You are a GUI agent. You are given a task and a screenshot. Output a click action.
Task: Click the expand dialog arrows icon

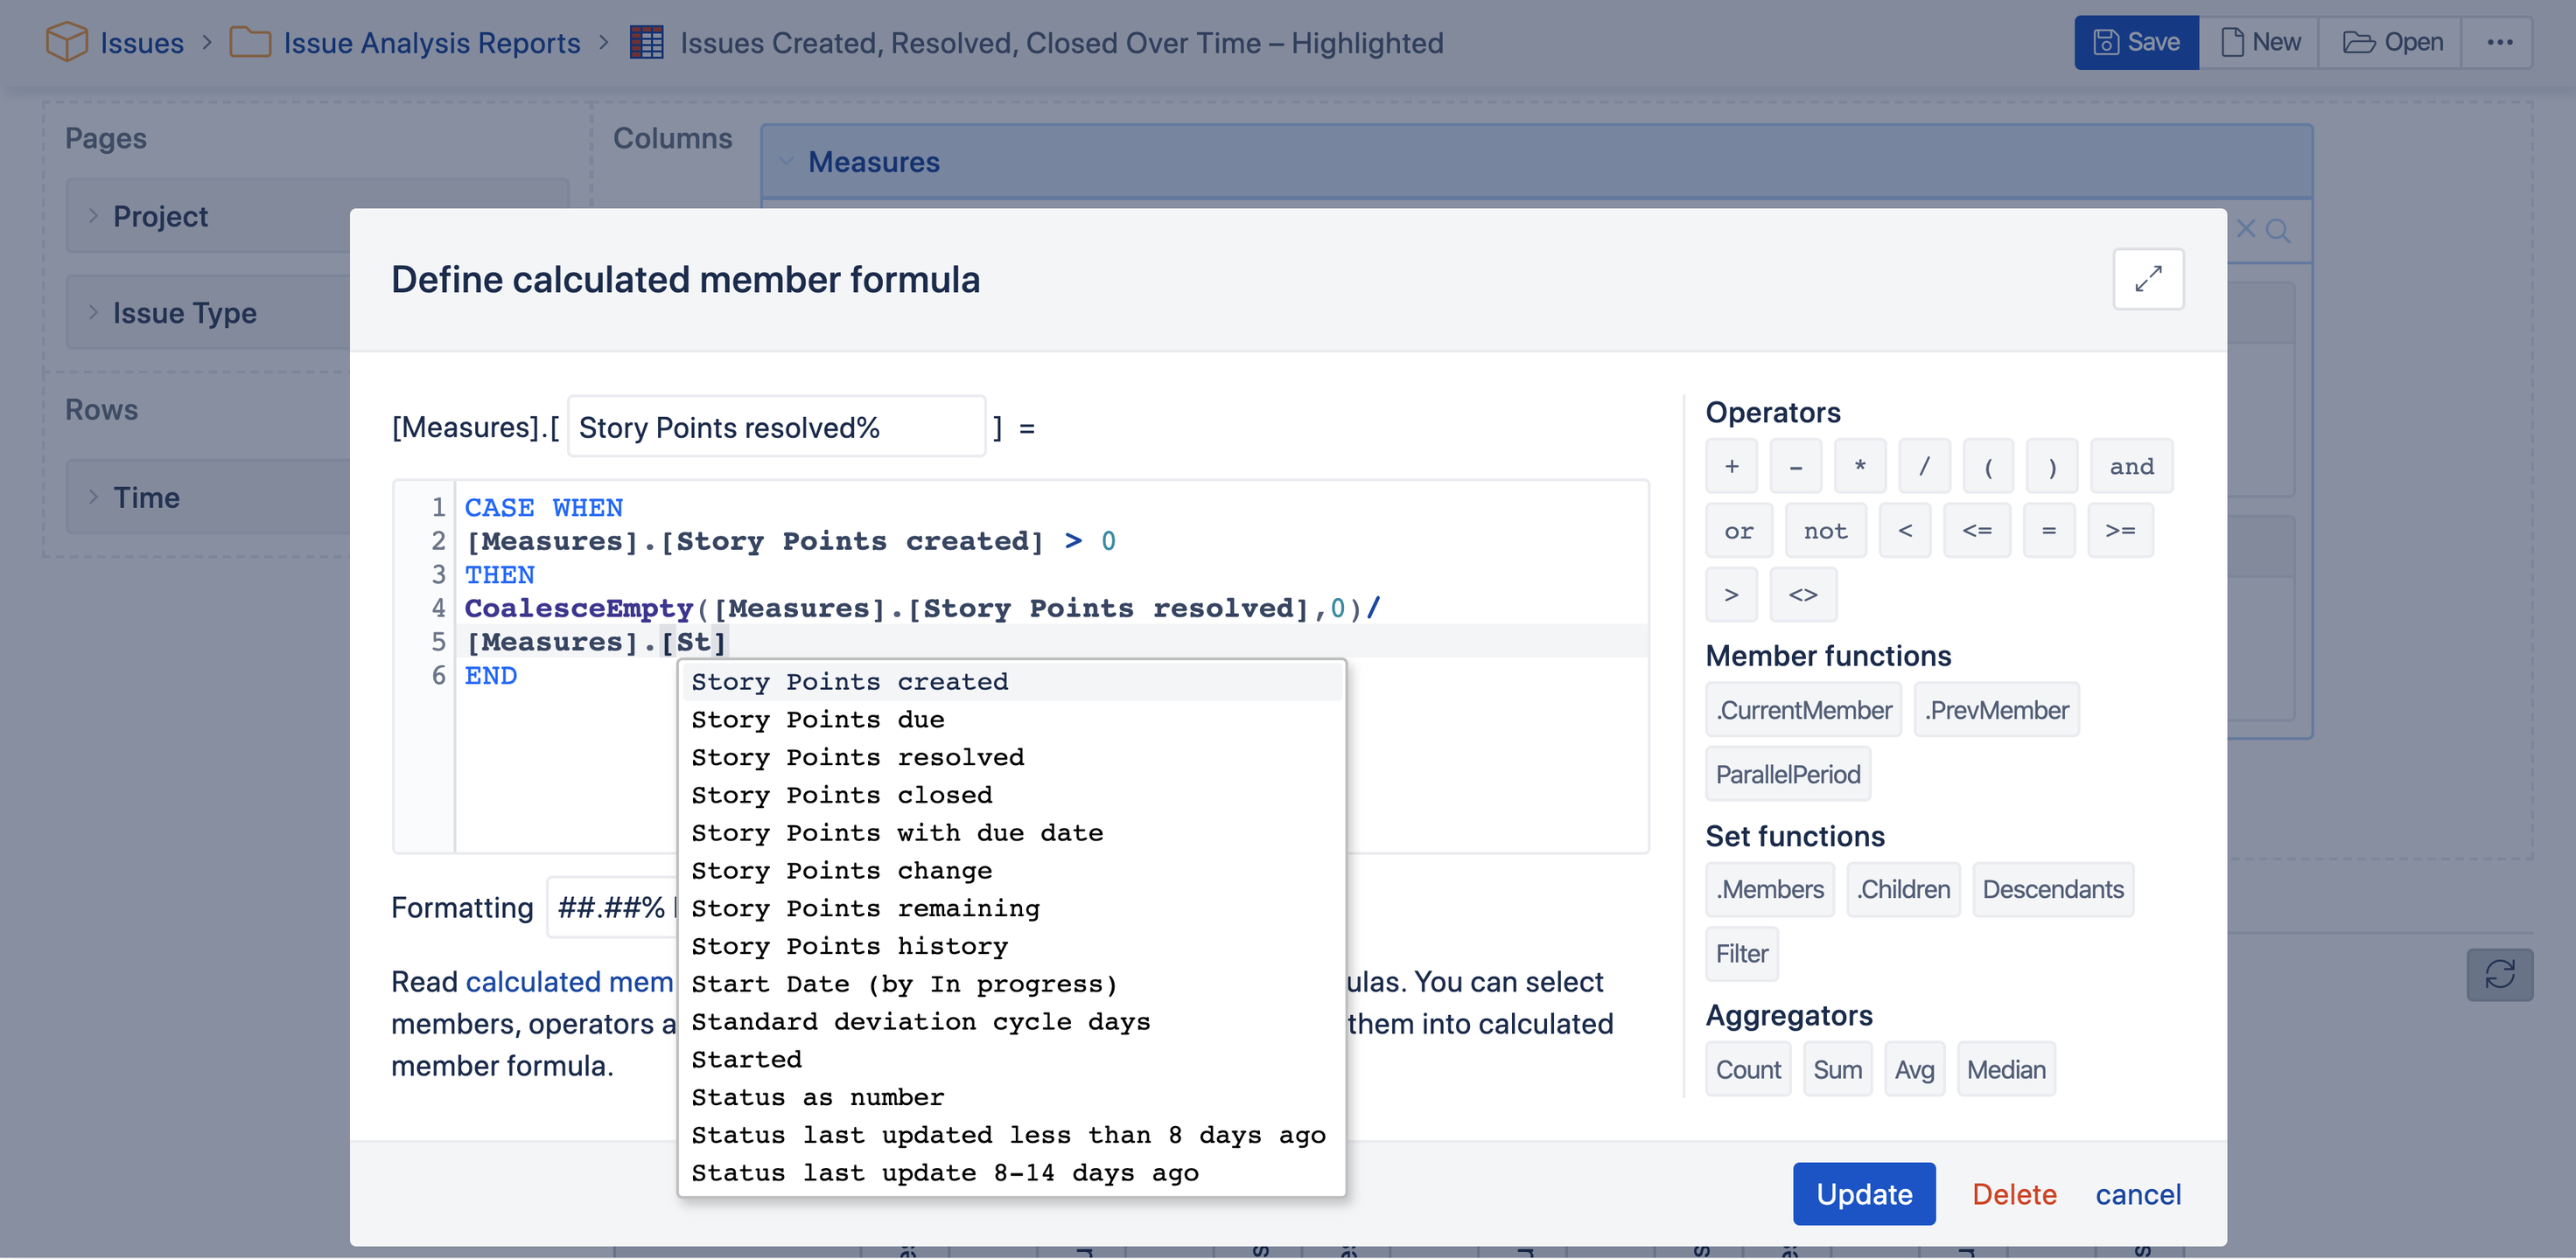2147,279
